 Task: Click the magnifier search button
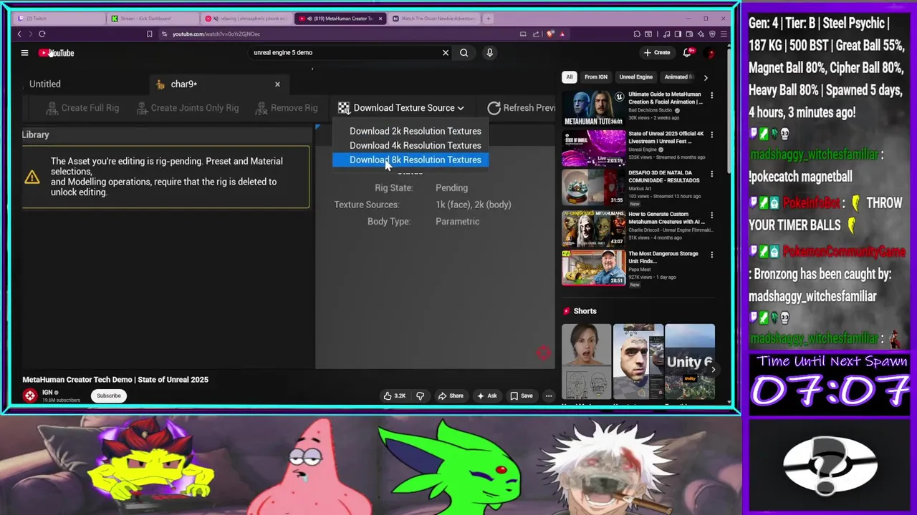pyautogui.click(x=464, y=52)
